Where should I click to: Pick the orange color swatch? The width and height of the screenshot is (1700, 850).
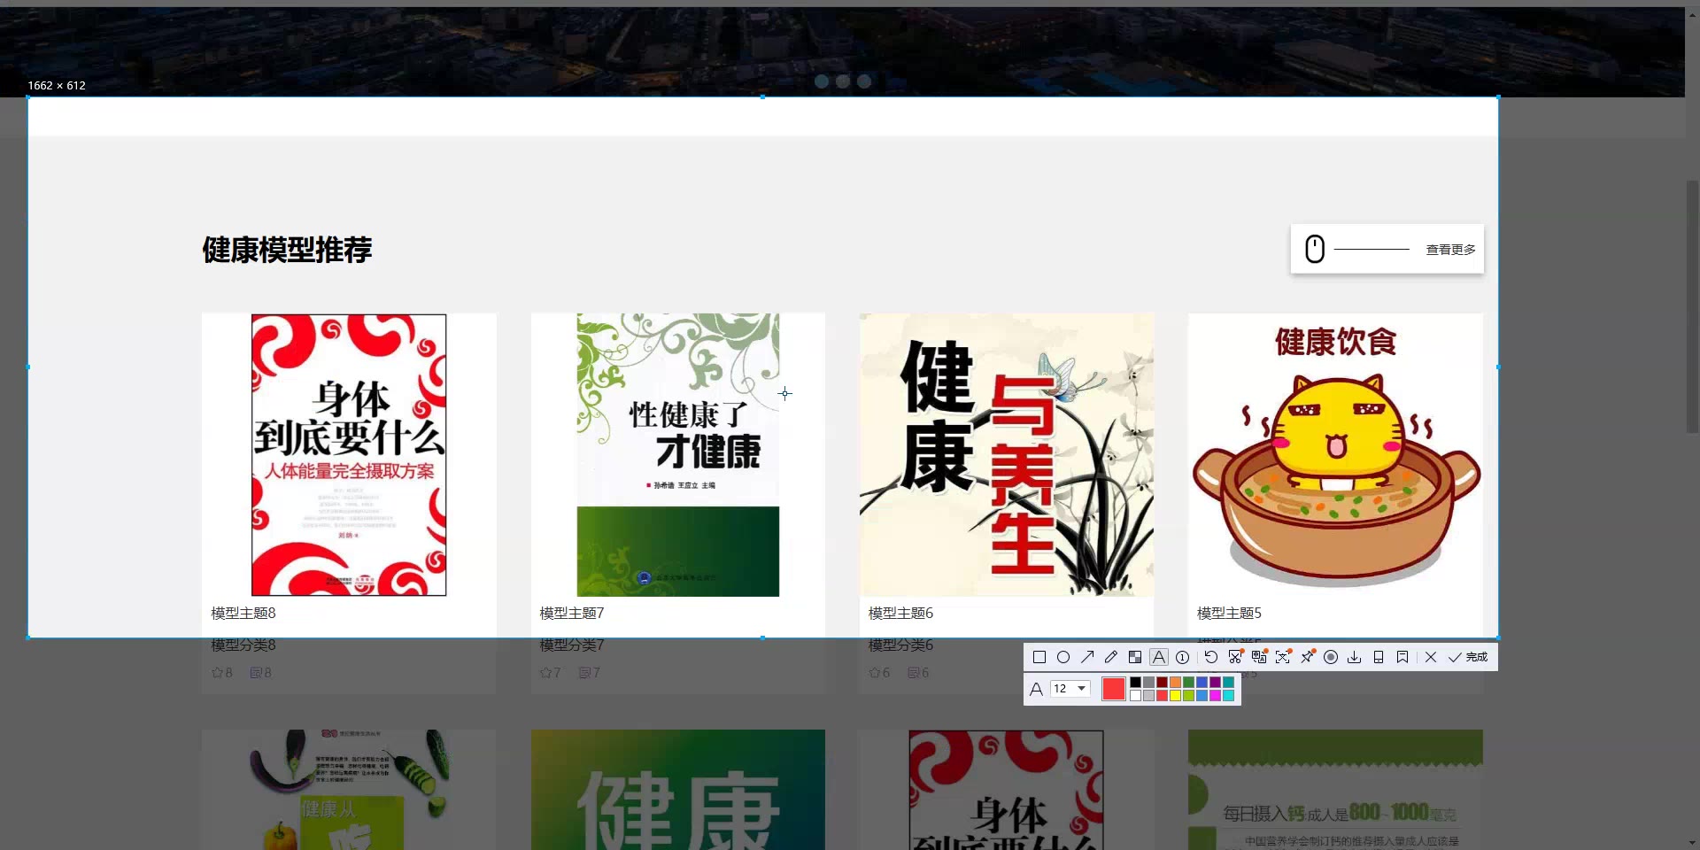1176,683
